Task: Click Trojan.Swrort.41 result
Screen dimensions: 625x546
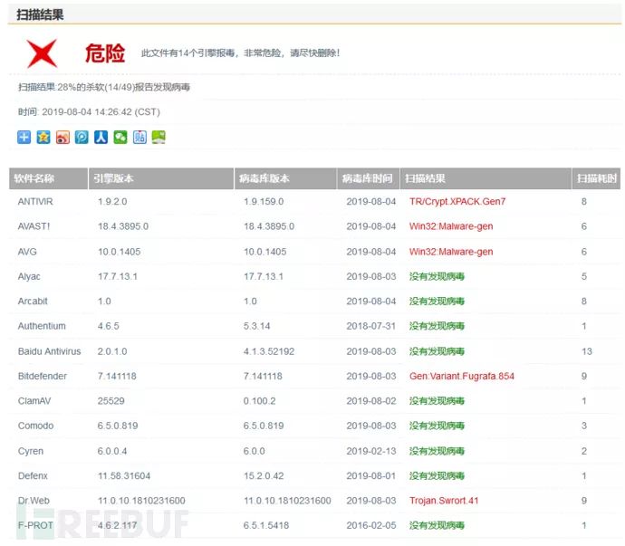Action: [x=444, y=501]
